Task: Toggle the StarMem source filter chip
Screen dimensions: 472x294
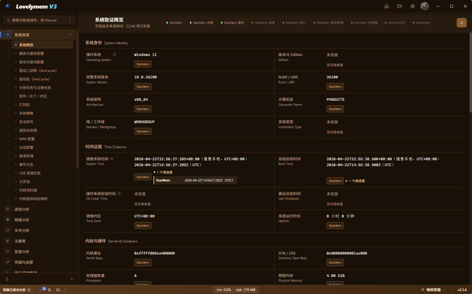Action: click(174, 23)
